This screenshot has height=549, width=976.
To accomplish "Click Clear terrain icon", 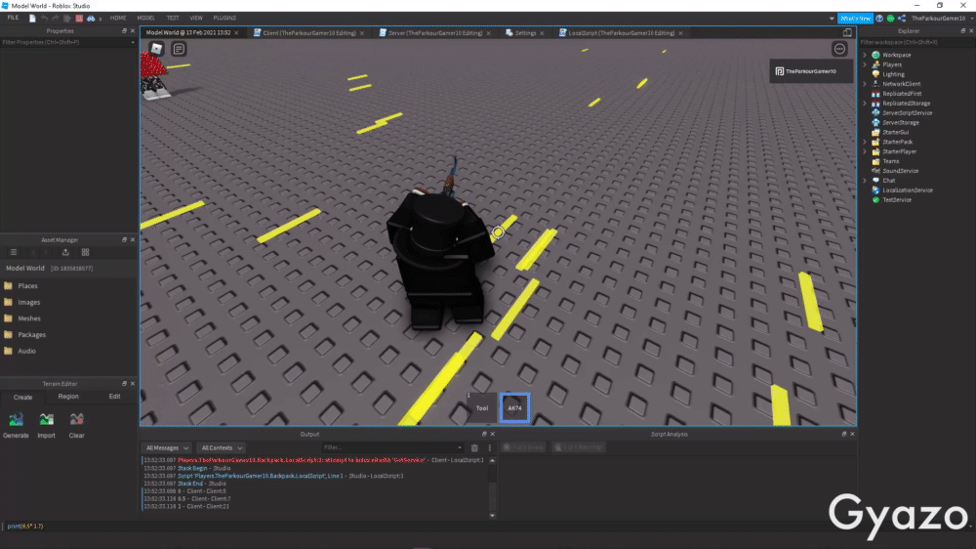I will (x=76, y=419).
